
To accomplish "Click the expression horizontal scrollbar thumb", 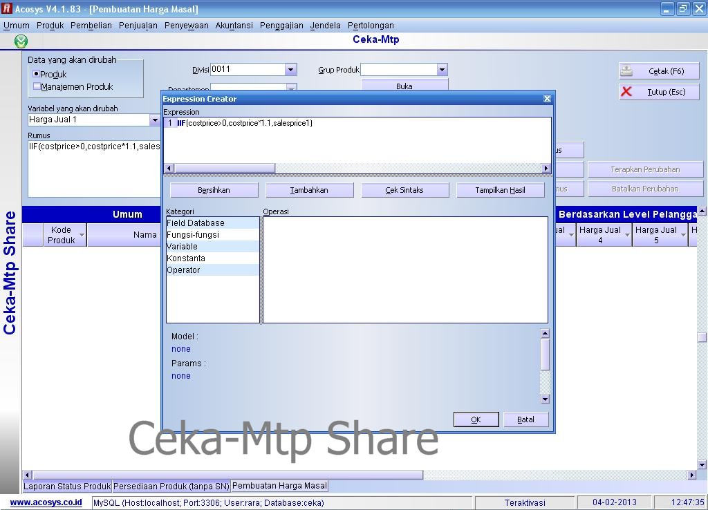I will pos(225,169).
